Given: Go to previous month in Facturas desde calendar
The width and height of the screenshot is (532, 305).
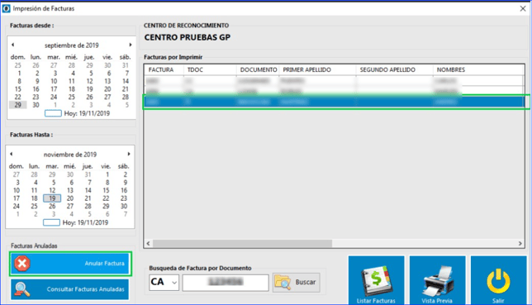Looking at the screenshot, I should (x=13, y=45).
